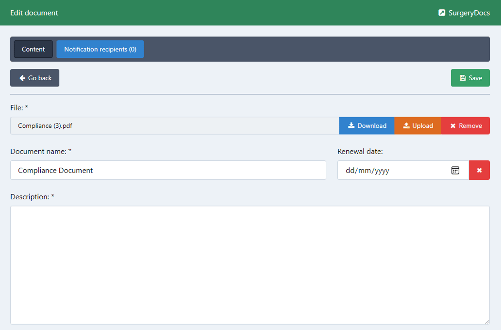
Task: Click the download arrow icon on Download
Action: [x=351, y=125]
